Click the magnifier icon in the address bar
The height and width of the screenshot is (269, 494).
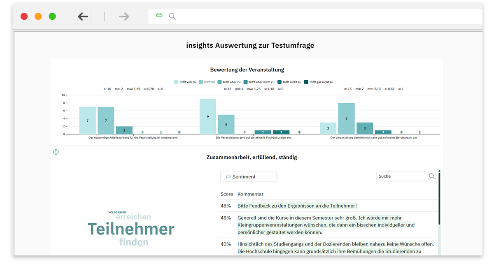tap(172, 16)
